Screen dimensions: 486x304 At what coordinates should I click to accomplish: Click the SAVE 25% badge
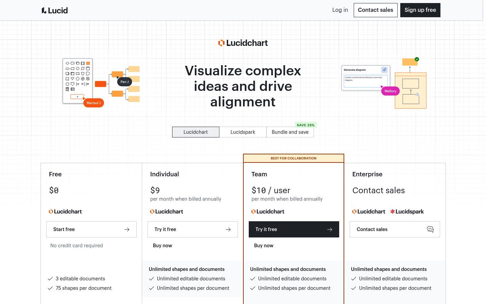click(x=306, y=125)
